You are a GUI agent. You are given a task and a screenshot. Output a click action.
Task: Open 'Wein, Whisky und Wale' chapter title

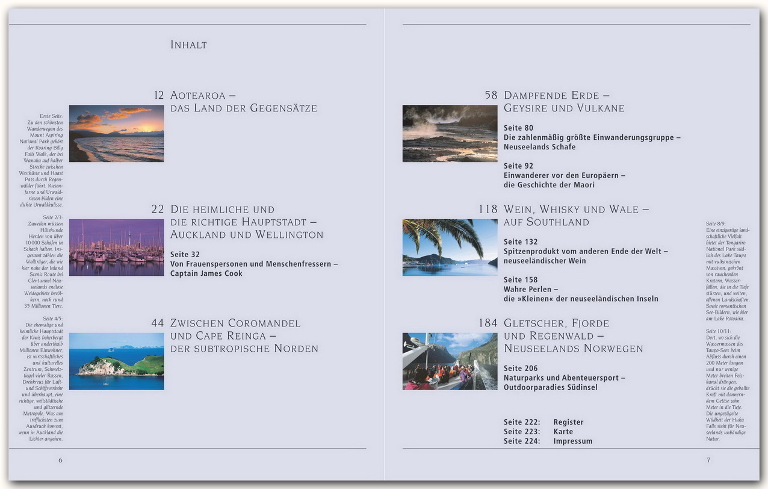coord(576,216)
